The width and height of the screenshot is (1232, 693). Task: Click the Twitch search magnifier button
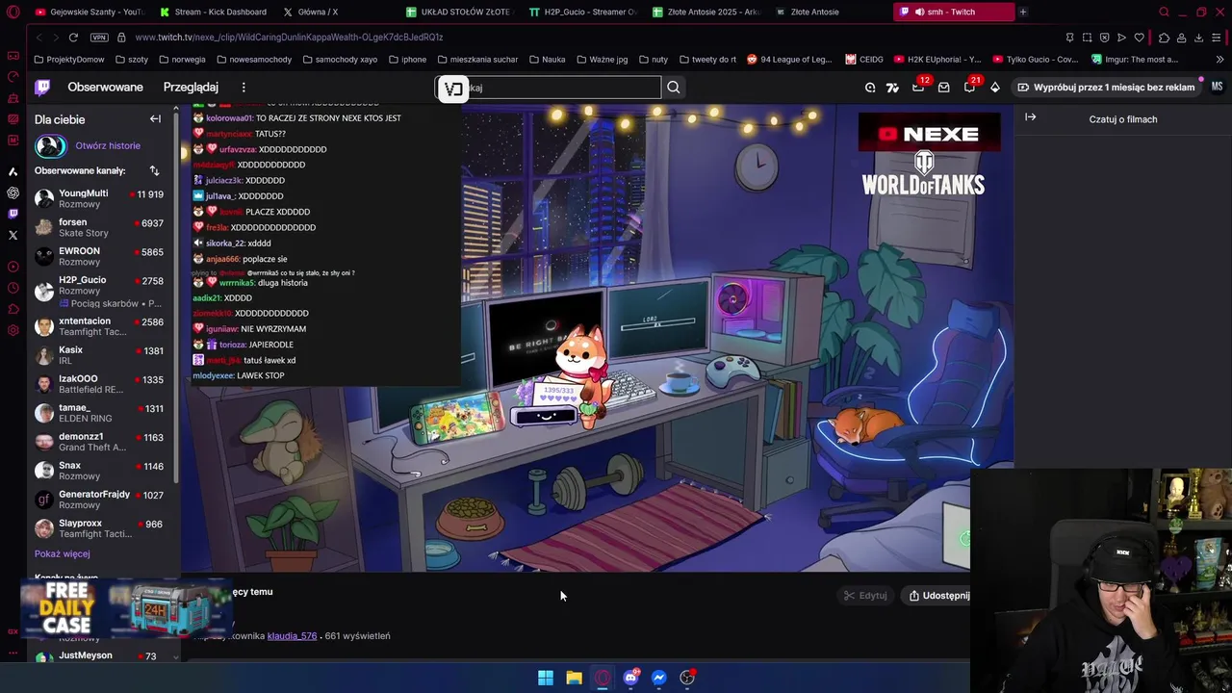(674, 88)
